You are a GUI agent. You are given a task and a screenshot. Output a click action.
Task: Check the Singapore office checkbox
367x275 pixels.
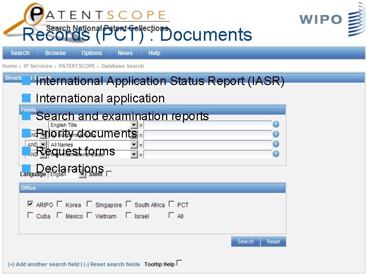click(x=89, y=204)
